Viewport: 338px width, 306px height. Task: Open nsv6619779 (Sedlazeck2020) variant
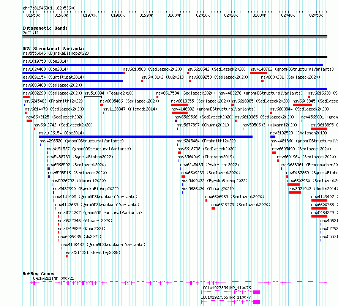click(x=241, y=205)
